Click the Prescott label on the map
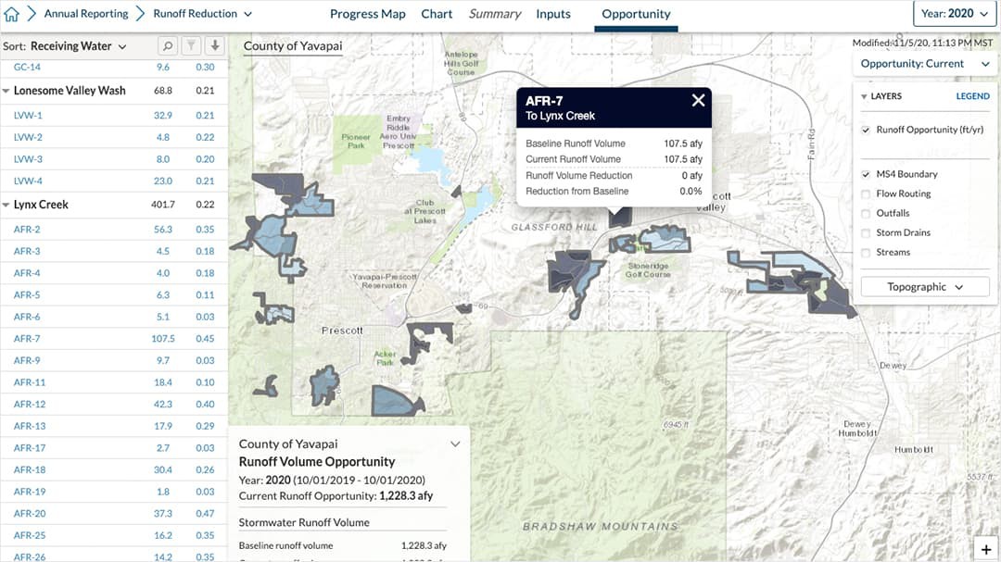The height and width of the screenshot is (562, 1001). (342, 331)
